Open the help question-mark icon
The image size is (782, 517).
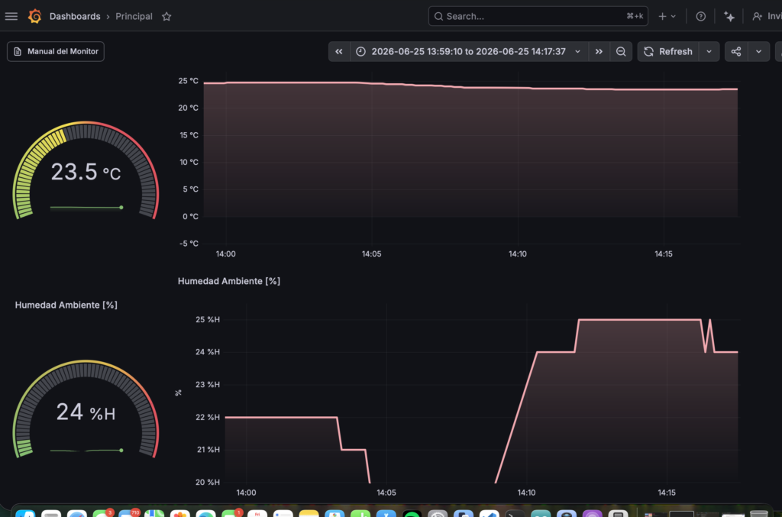701,17
